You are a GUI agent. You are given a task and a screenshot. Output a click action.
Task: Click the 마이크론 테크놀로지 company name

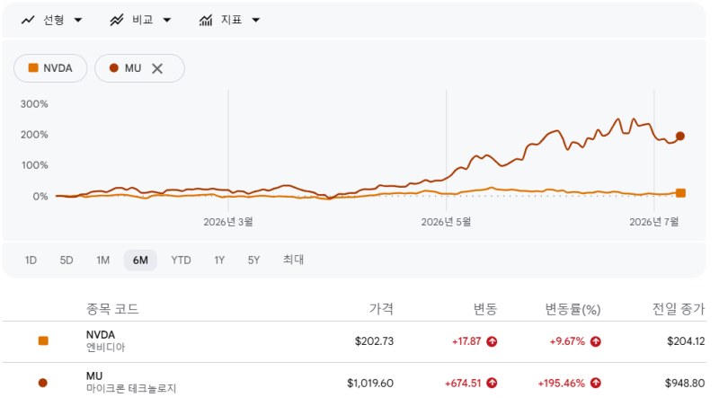[x=131, y=389]
